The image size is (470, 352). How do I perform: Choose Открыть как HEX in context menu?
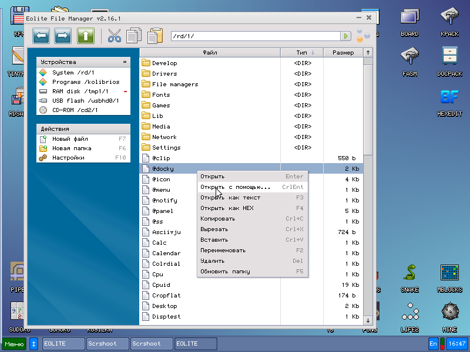point(253,208)
